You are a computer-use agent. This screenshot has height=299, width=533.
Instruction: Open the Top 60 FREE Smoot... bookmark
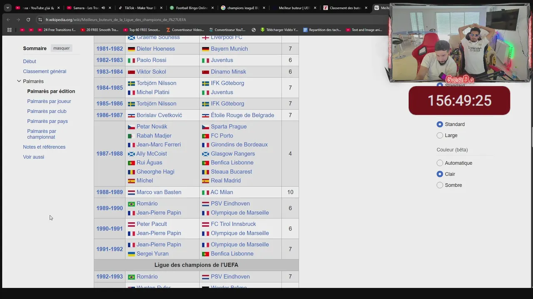[x=142, y=30]
